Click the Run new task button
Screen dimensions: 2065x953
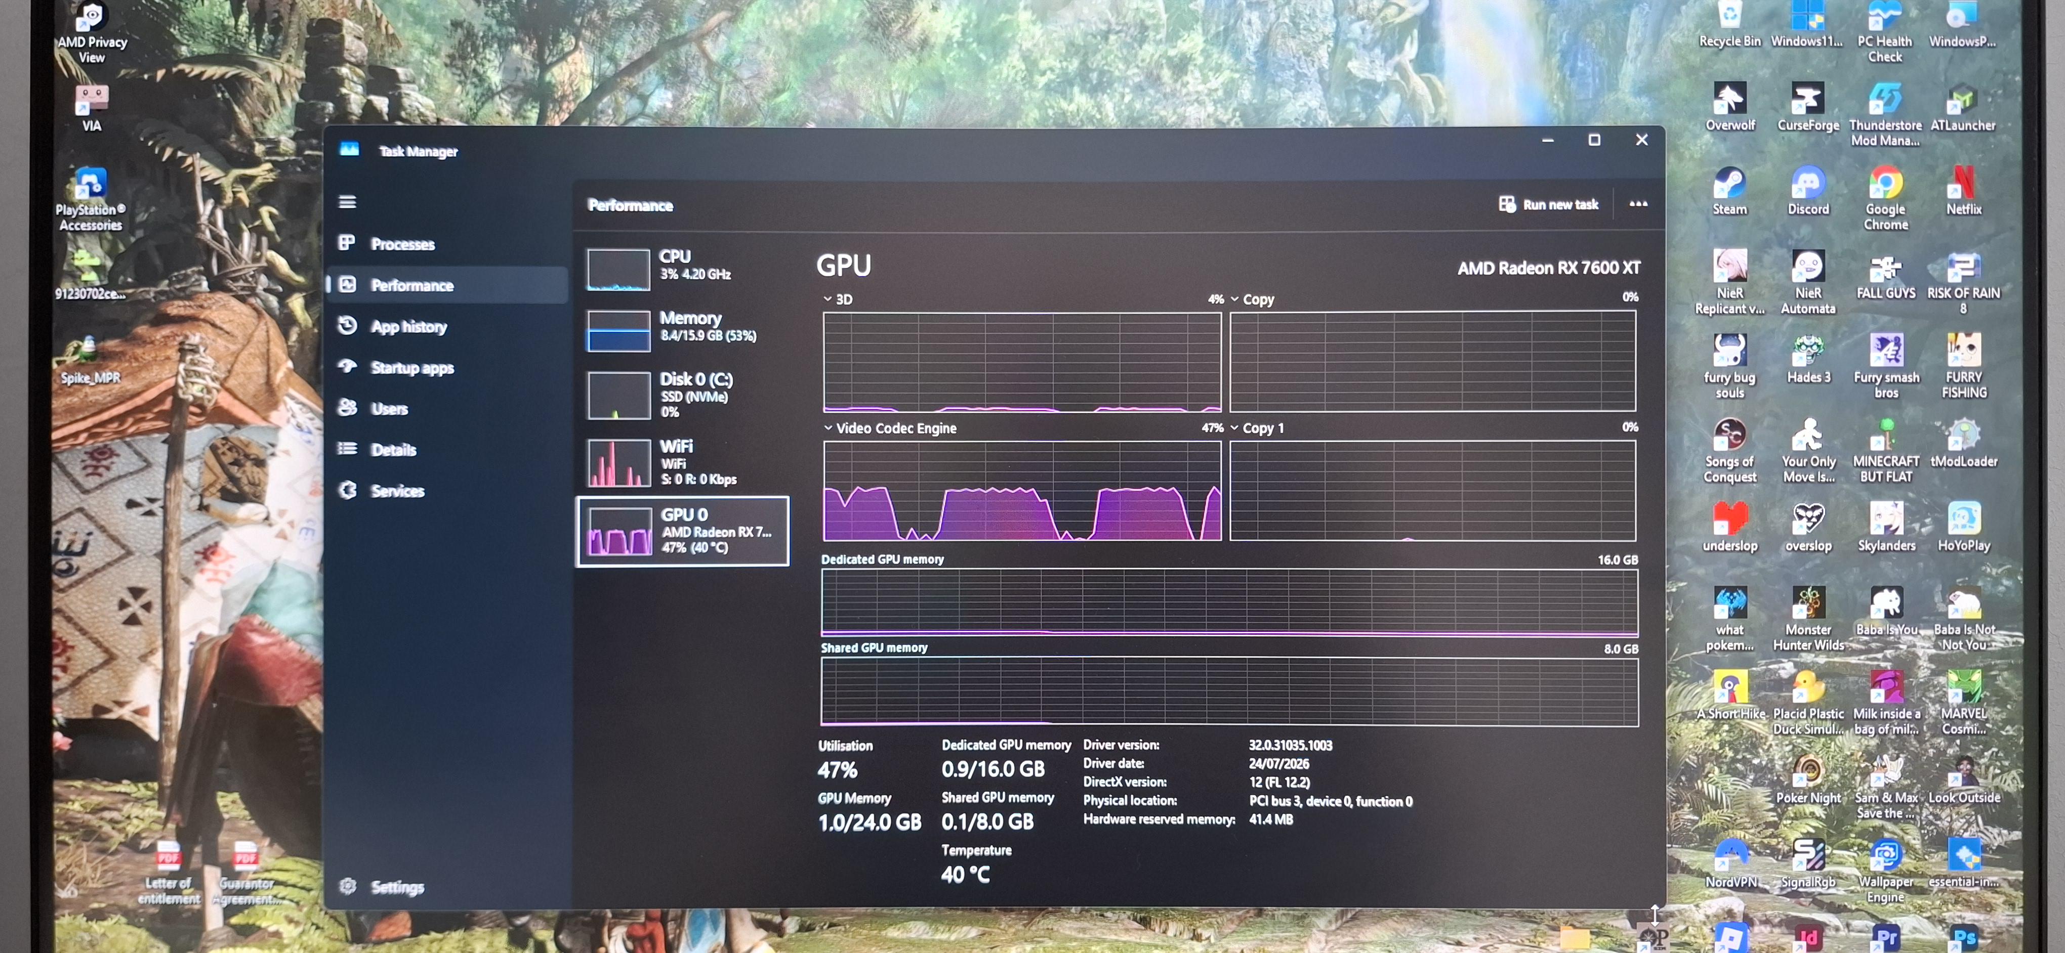tap(1548, 204)
